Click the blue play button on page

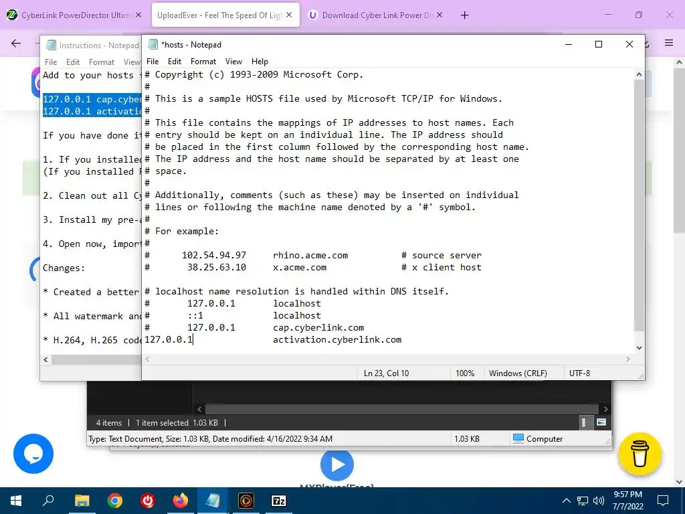click(337, 464)
